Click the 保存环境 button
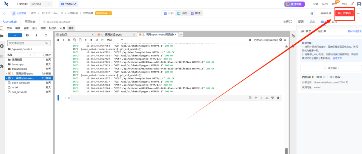Image resolution: width=362 pixels, height=154 pixels. pyautogui.click(x=326, y=13)
